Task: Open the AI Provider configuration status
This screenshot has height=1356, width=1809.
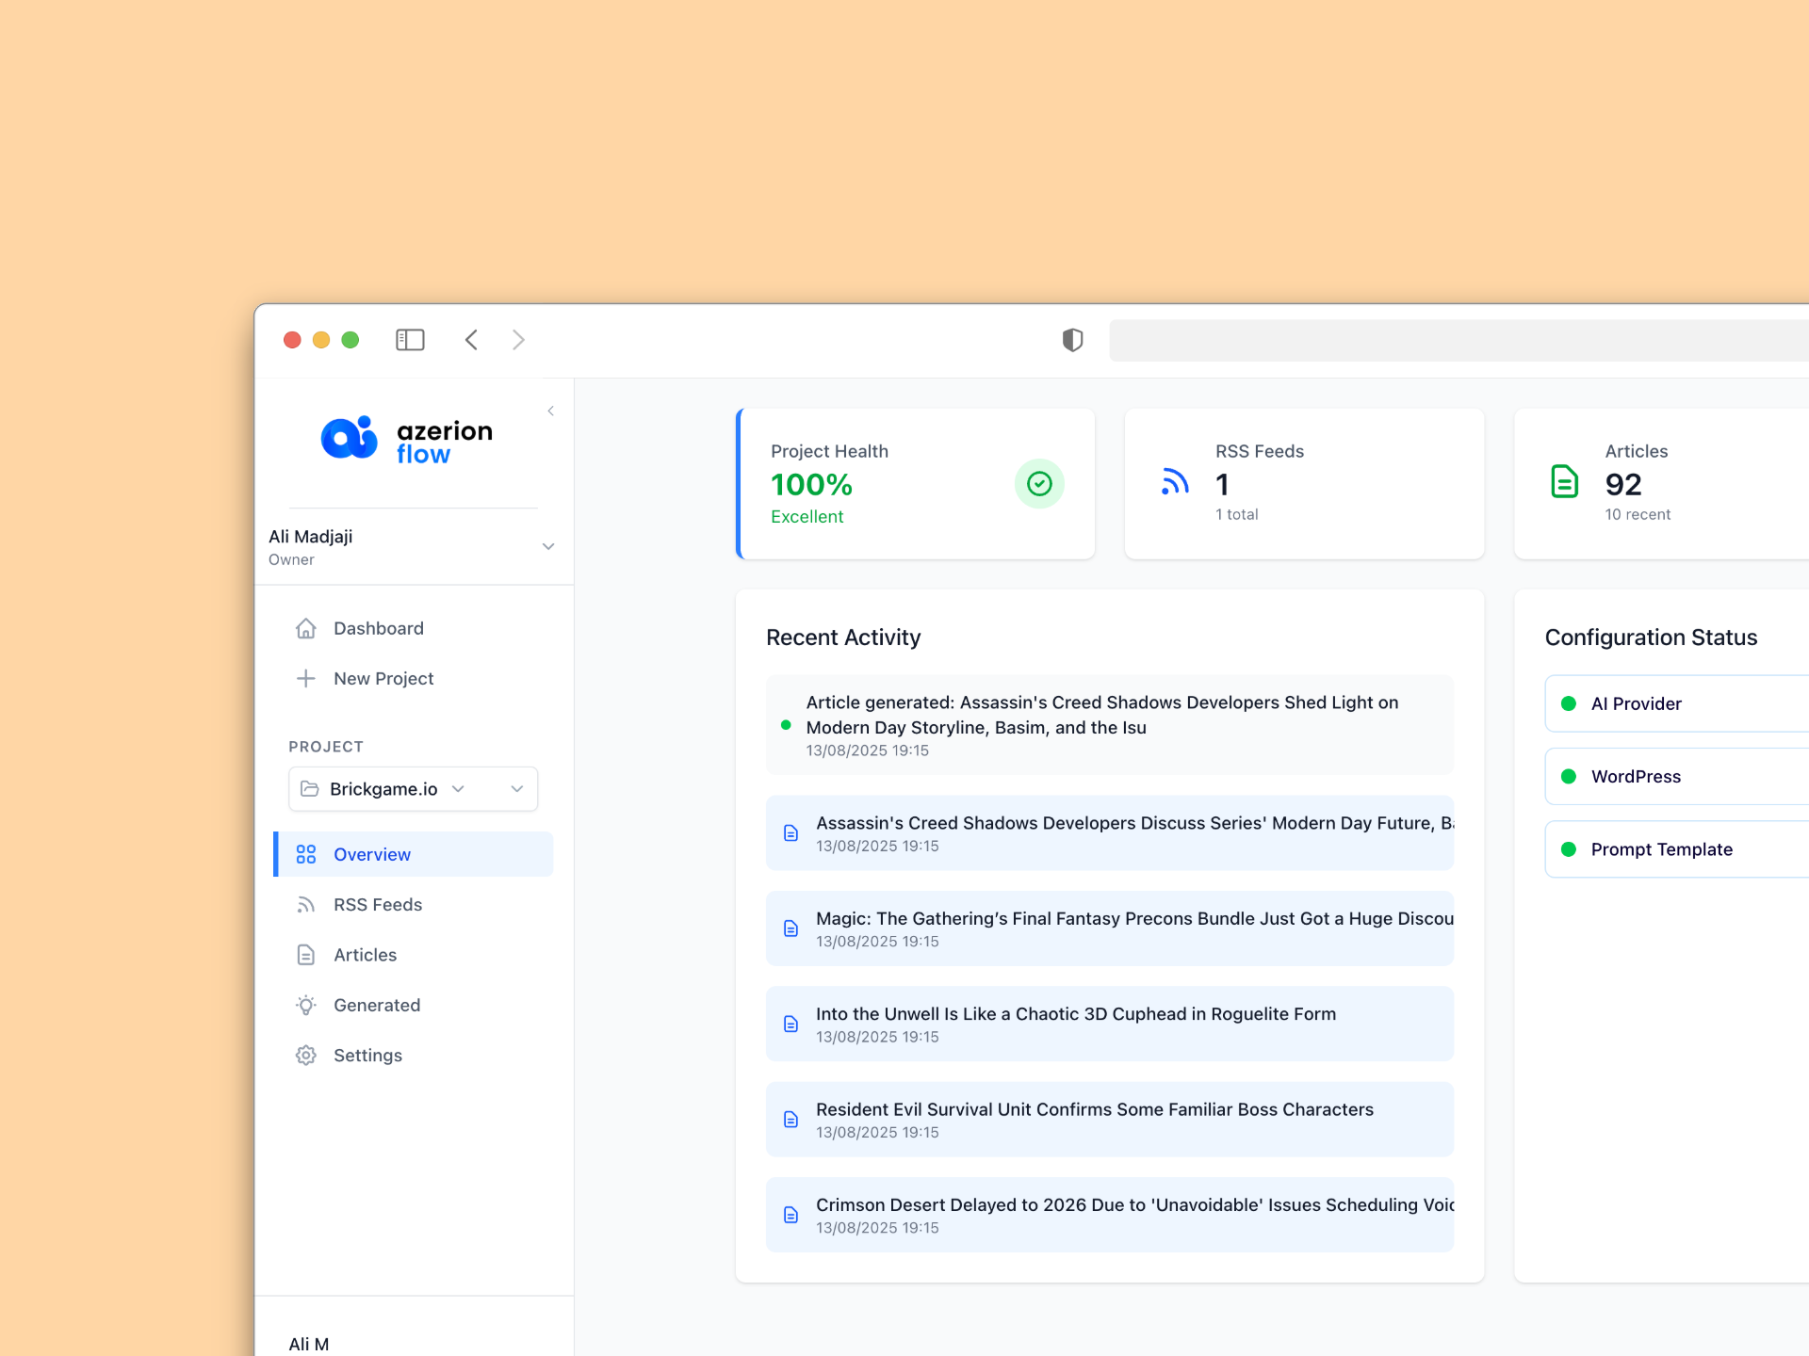Action: (1677, 703)
